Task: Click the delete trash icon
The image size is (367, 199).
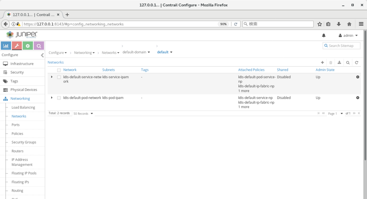Action: click(331, 62)
